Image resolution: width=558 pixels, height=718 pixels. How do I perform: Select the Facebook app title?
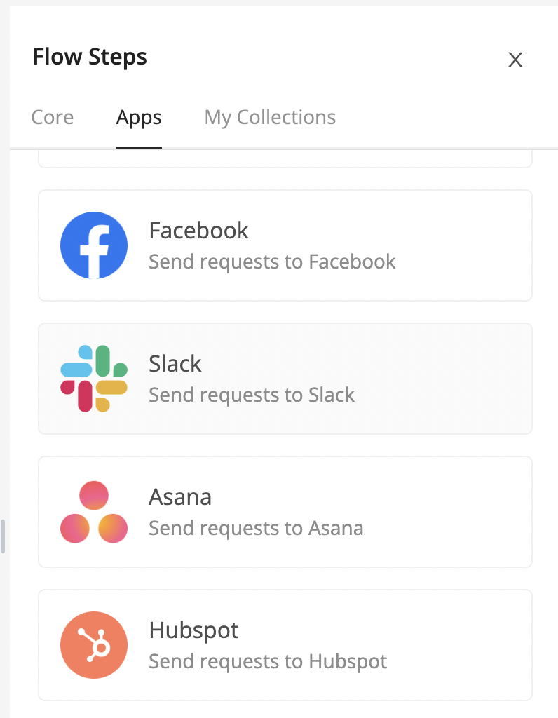click(x=198, y=231)
